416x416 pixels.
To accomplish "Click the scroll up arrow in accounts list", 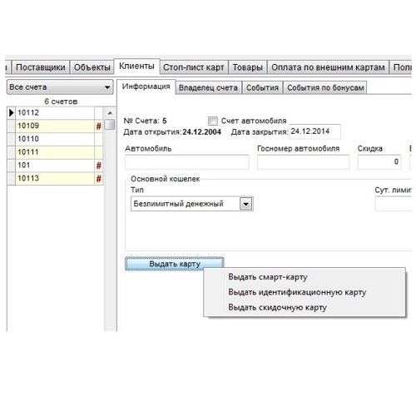I will tap(110, 113).
